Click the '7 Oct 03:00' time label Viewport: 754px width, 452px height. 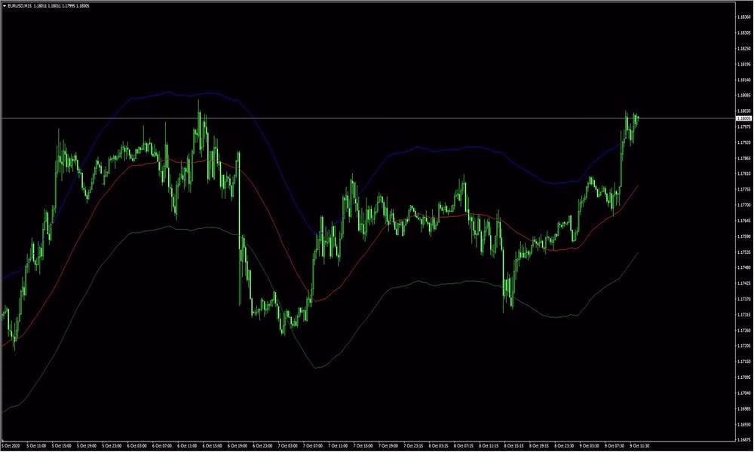click(x=287, y=446)
